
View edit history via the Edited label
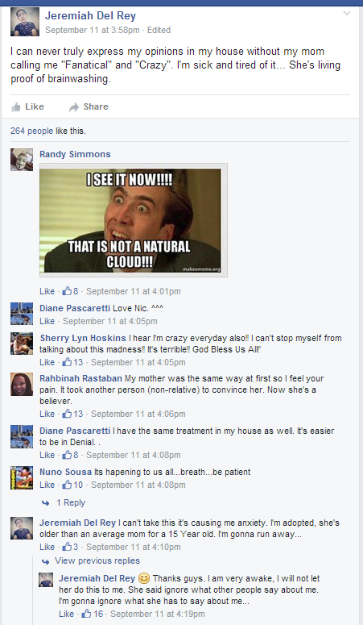(159, 31)
